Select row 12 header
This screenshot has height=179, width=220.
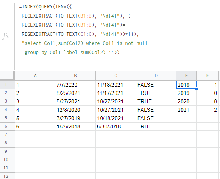click(x=7, y=176)
